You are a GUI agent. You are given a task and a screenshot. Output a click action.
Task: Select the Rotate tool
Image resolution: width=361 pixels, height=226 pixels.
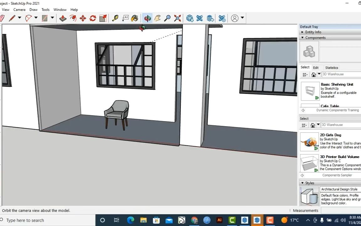click(x=92, y=18)
